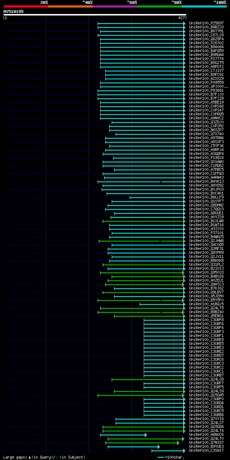Select label UniRef100_Q8DHN2
The height and width of the screenshot is (460, 230).
tap(206, 205)
